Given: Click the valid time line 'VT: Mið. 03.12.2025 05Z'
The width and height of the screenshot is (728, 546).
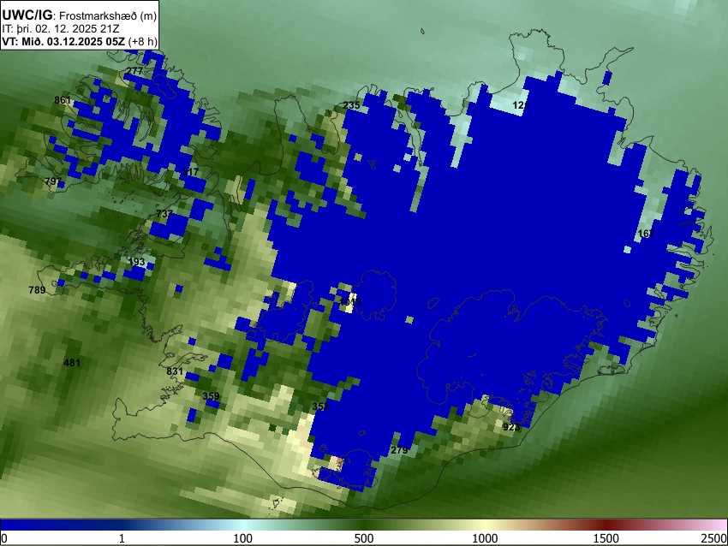Looking at the screenshot, I should coord(63,41).
